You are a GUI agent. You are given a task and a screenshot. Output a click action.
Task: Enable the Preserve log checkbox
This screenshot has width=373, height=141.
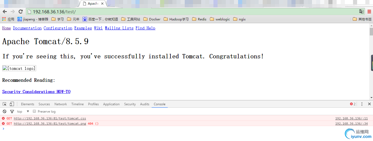click(x=34, y=111)
